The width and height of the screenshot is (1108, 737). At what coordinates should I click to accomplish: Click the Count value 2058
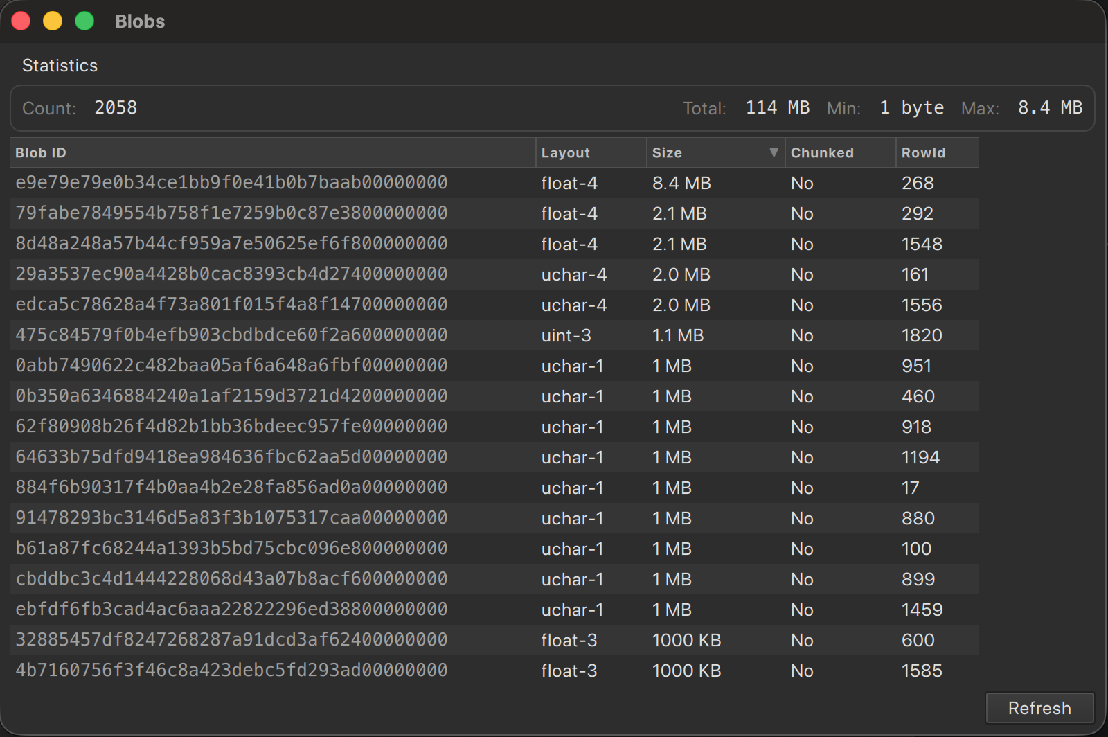116,108
